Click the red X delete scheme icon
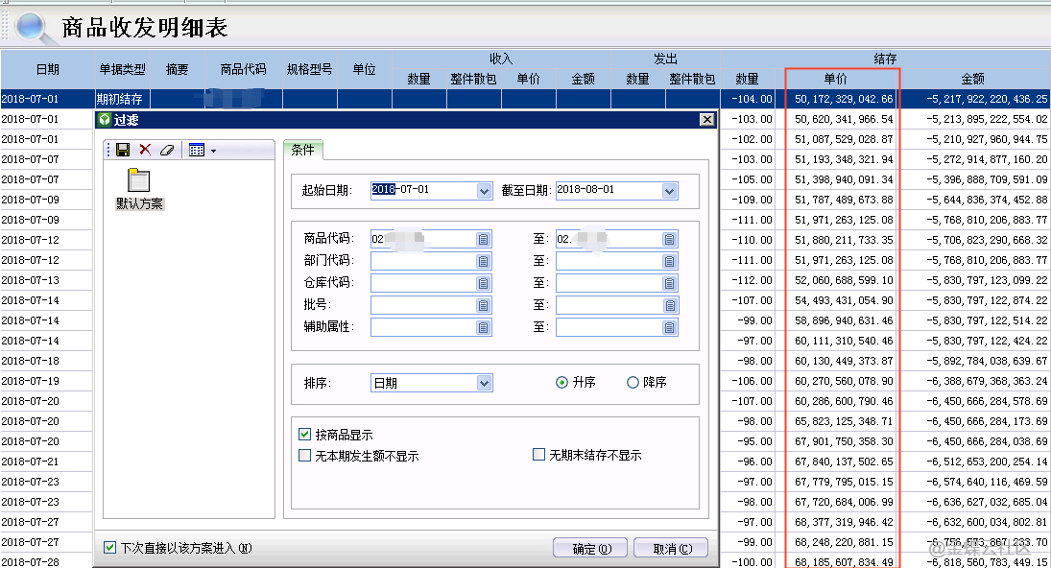Screen dimensions: 1051x568 coord(145,150)
